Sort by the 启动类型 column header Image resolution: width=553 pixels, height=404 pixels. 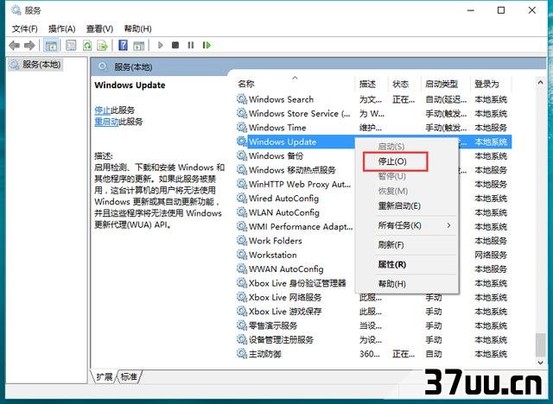click(x=446, y=84)
